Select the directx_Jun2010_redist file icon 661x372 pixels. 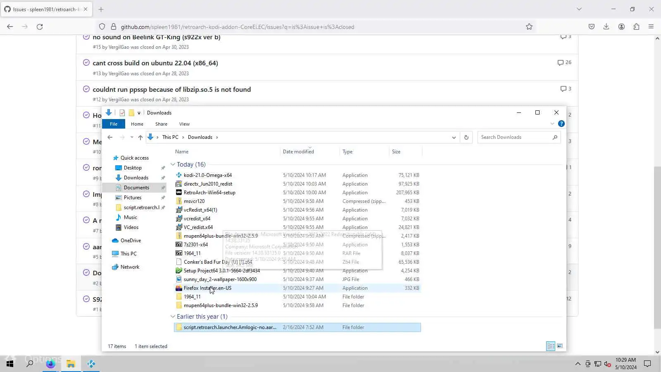pos(179,184)
